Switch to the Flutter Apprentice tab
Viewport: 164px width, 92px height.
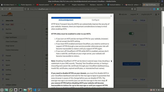(x=26, y=5)
